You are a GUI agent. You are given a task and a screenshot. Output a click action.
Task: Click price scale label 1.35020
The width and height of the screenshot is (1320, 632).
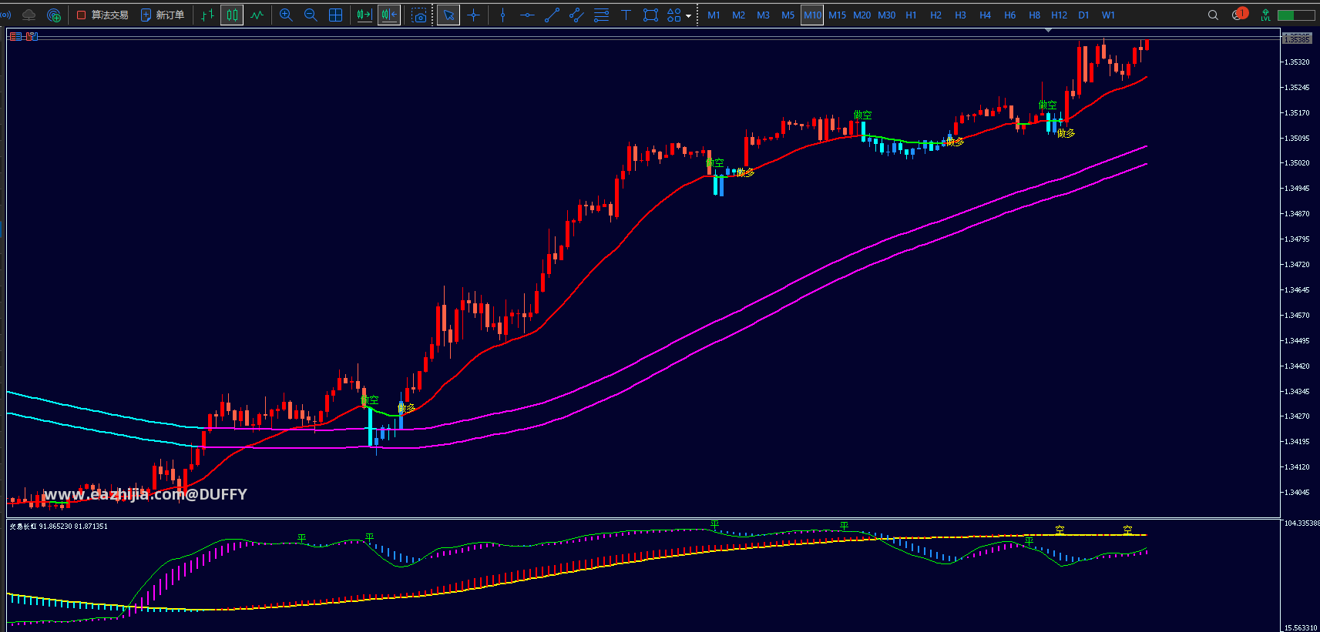point(1297,163)
